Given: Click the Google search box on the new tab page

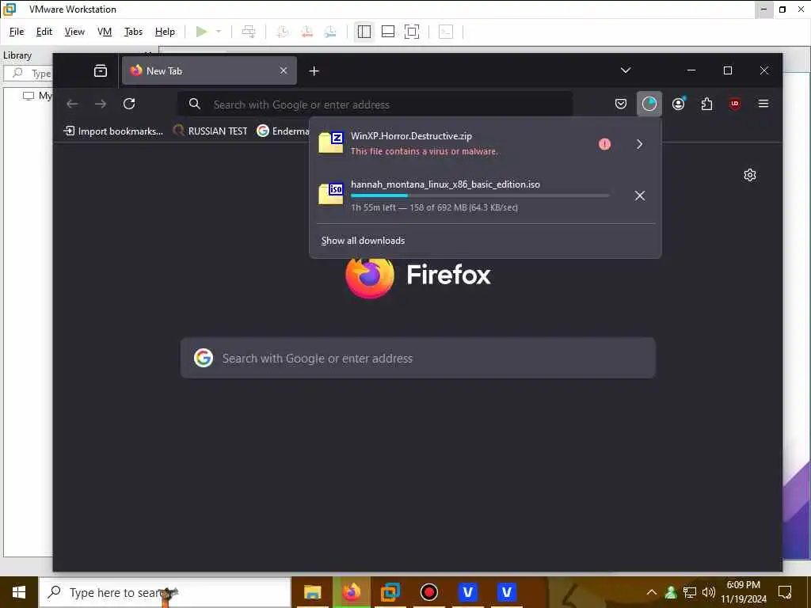Looking at the screenshot, I should (x=418, y=358).
